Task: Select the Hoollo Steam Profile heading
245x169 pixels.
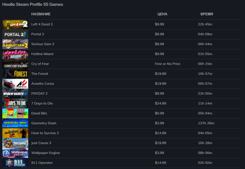Action: [x=32, y=4]
